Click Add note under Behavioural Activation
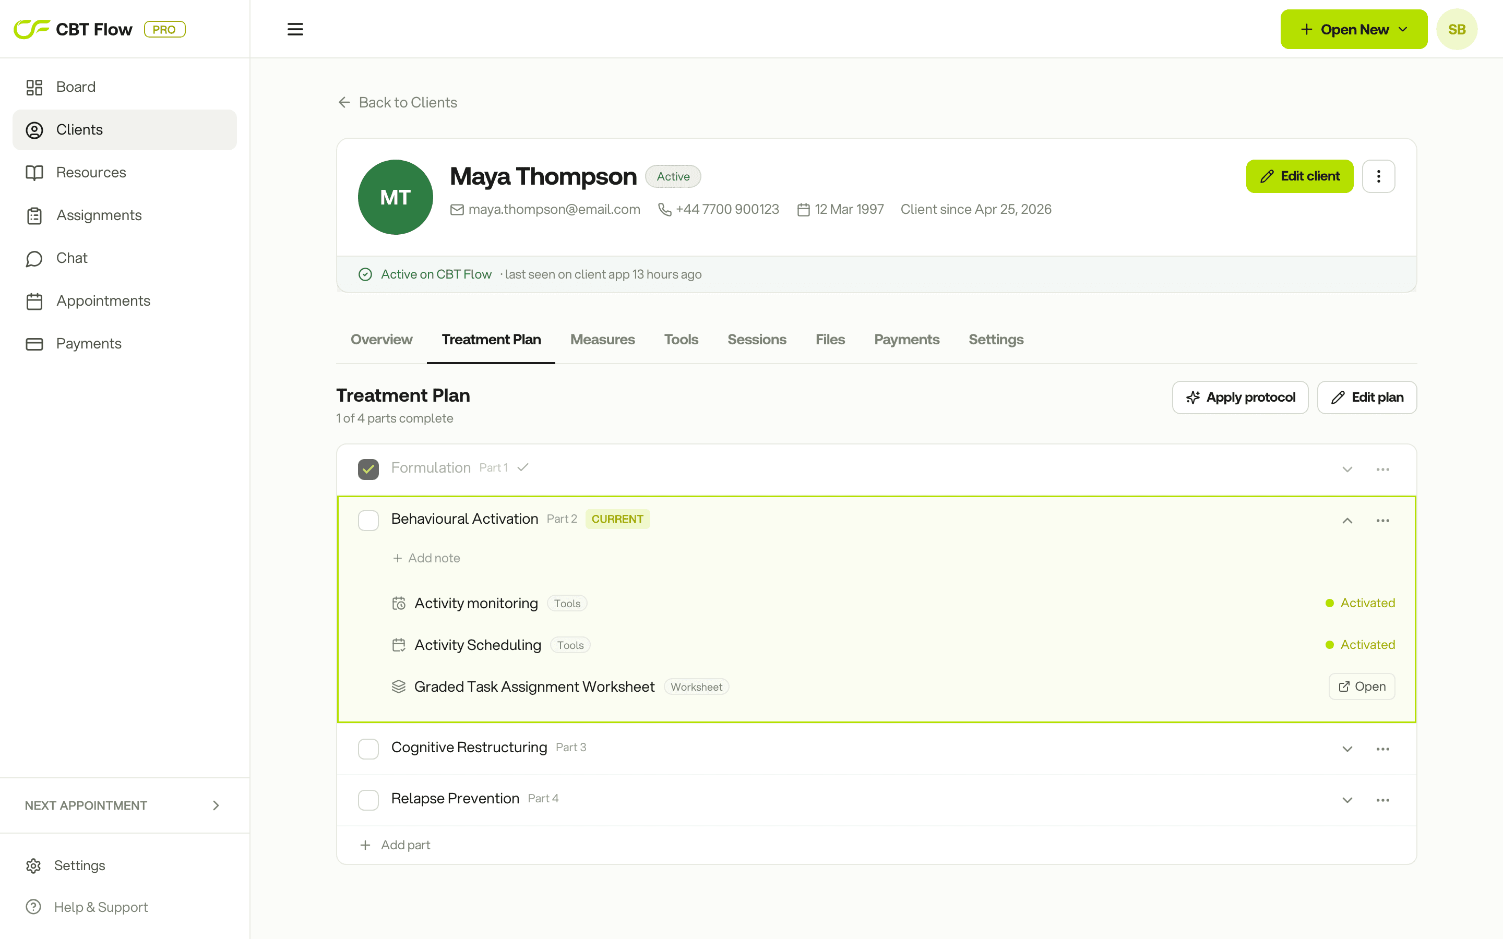 426,558
